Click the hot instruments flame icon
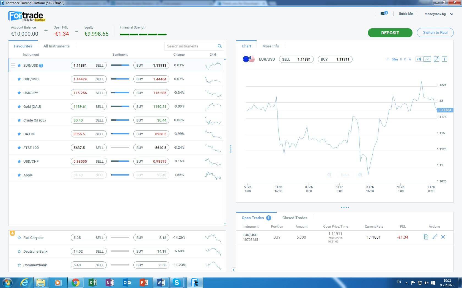Image resolution: width=462 pixels, height=288 pixels. [12, 233]
